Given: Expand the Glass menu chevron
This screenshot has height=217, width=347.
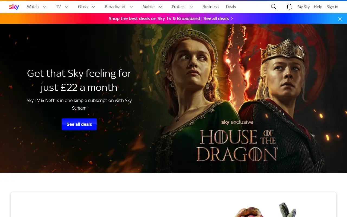Looking at the screenshot, I should [x=94, y=7].
